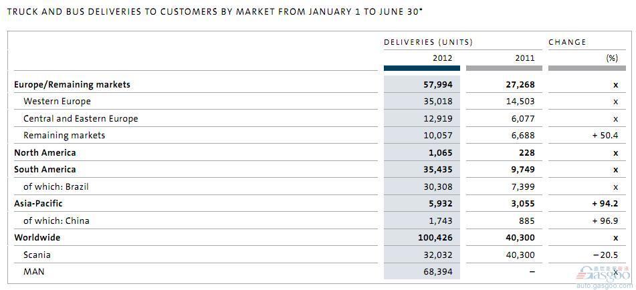
Task: Select the Europe/Remaining markets row label
Action: 72,85
